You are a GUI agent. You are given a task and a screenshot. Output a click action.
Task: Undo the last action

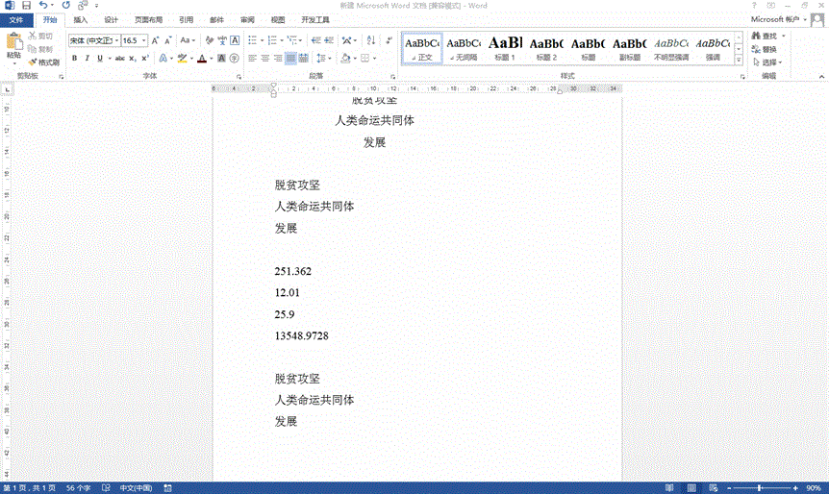[x=43, y=6]
